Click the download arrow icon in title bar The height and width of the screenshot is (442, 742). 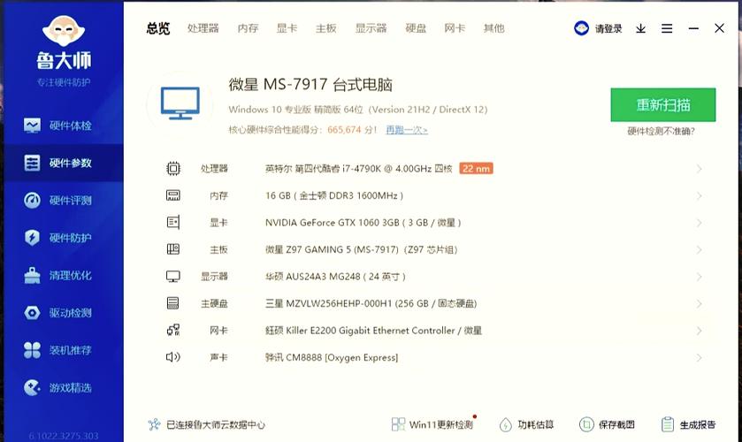[640, 28]
